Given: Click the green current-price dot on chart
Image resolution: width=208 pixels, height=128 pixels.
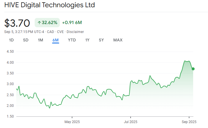Looking at the screenshot, I should coord(193,69).
